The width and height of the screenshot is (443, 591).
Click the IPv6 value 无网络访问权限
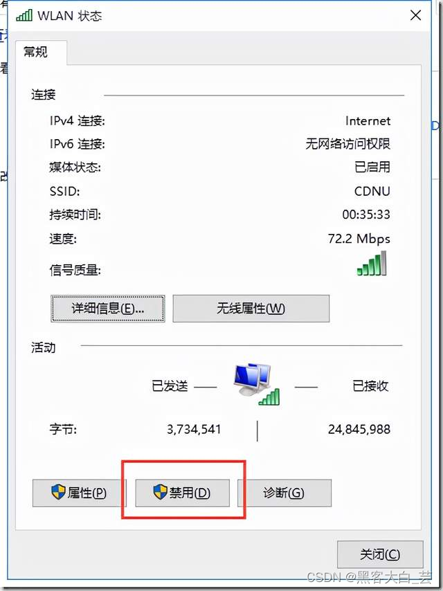tap(348, 144)
